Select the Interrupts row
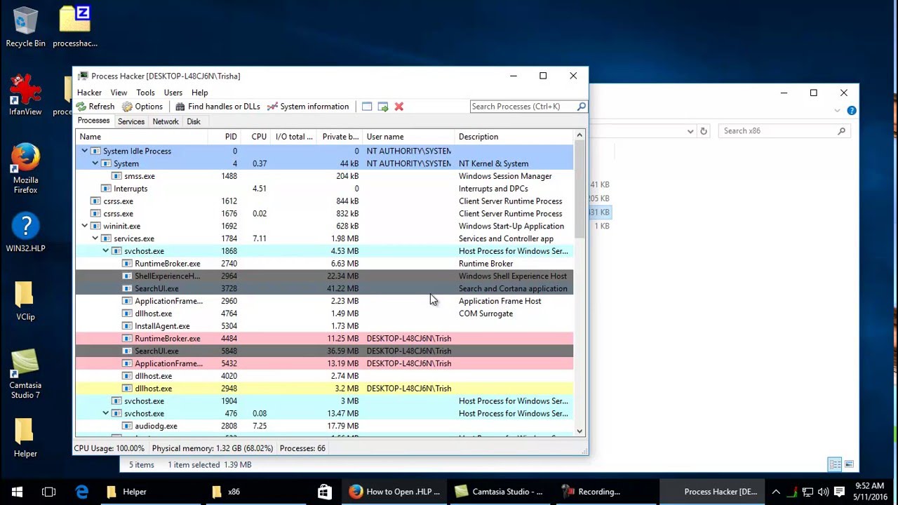 [x=324, y=189]
